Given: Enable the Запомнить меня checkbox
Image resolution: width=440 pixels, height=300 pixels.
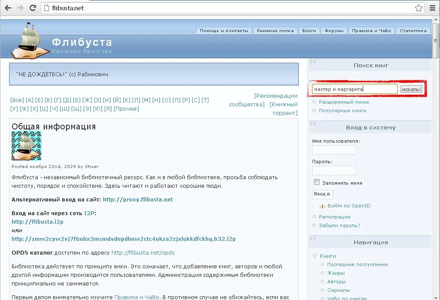Looking at the screenshot, I should coord(317,182).
